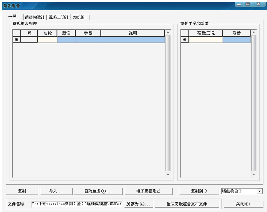Open the 钢结构设计 tab
267x212 pixels.
click(35, 17)
